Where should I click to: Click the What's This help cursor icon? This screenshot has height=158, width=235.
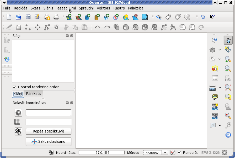[x=212, y=17]
